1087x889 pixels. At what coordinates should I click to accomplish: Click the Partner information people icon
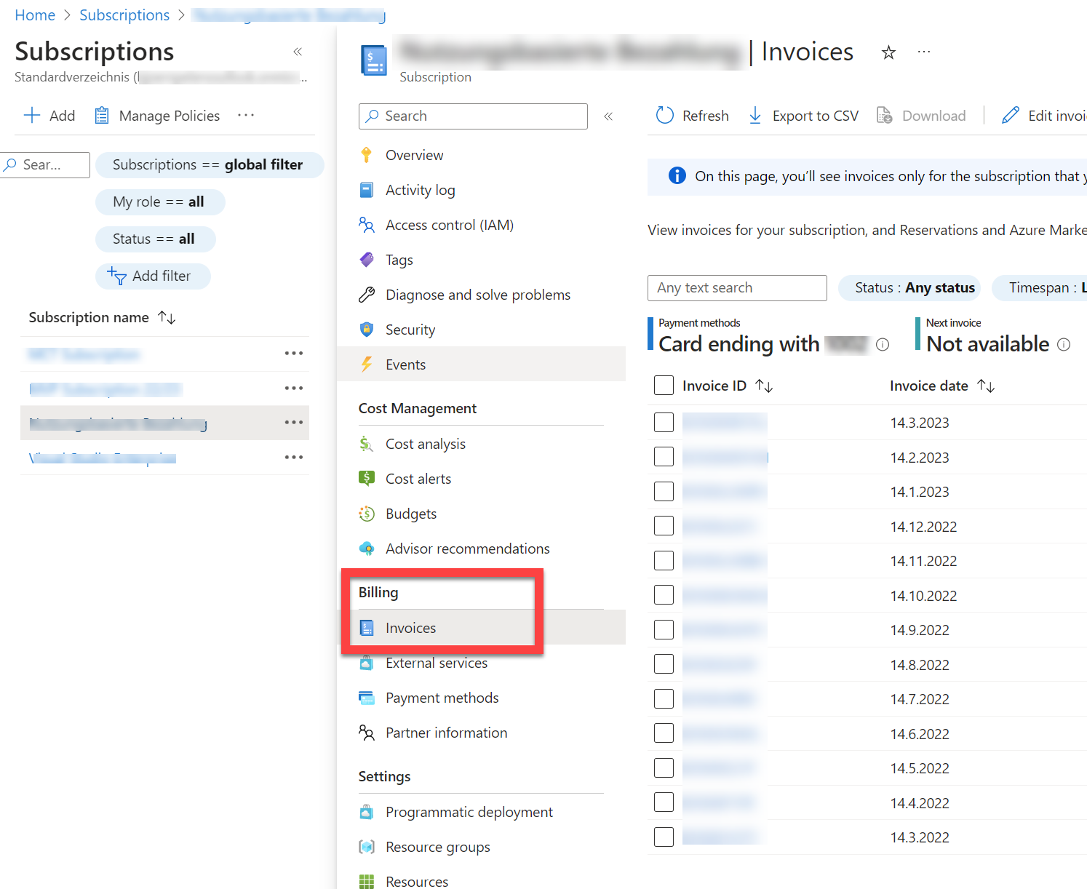tap(367, 733)
